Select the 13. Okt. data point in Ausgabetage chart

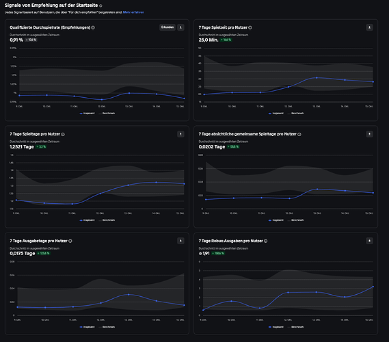129,294
